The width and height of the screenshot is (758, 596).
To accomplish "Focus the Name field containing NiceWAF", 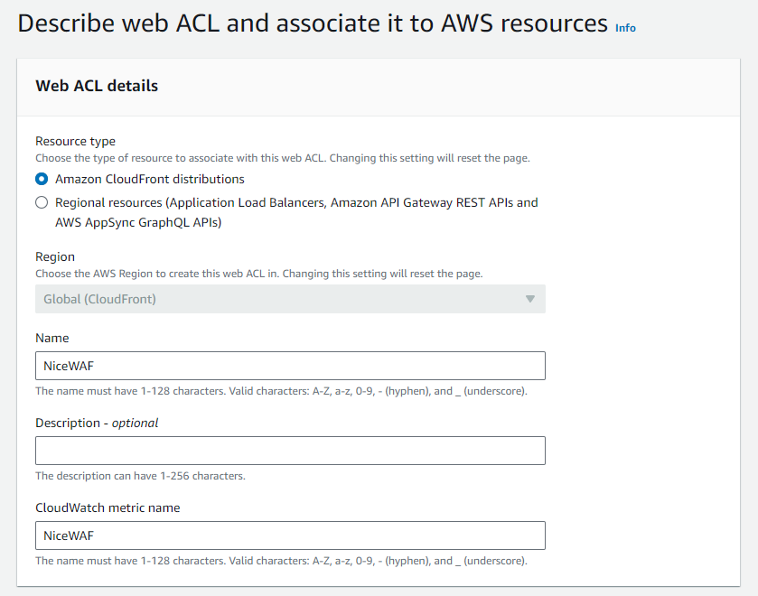I will click(290, 366).
